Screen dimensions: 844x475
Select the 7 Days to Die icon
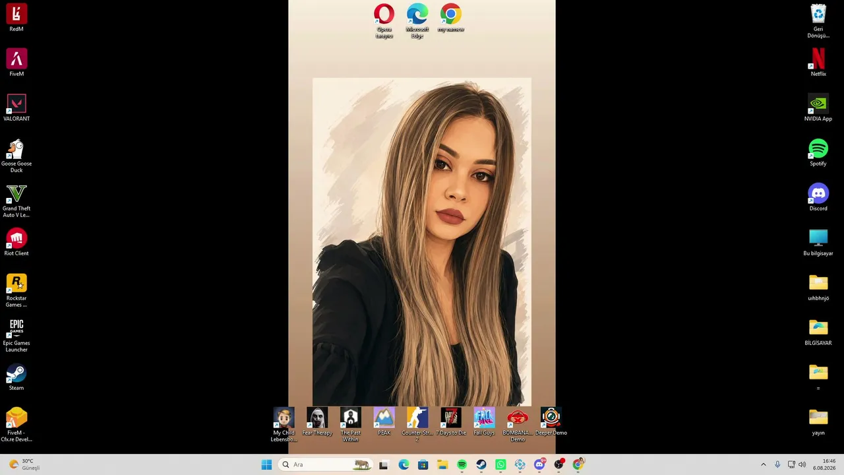point(451,422)
